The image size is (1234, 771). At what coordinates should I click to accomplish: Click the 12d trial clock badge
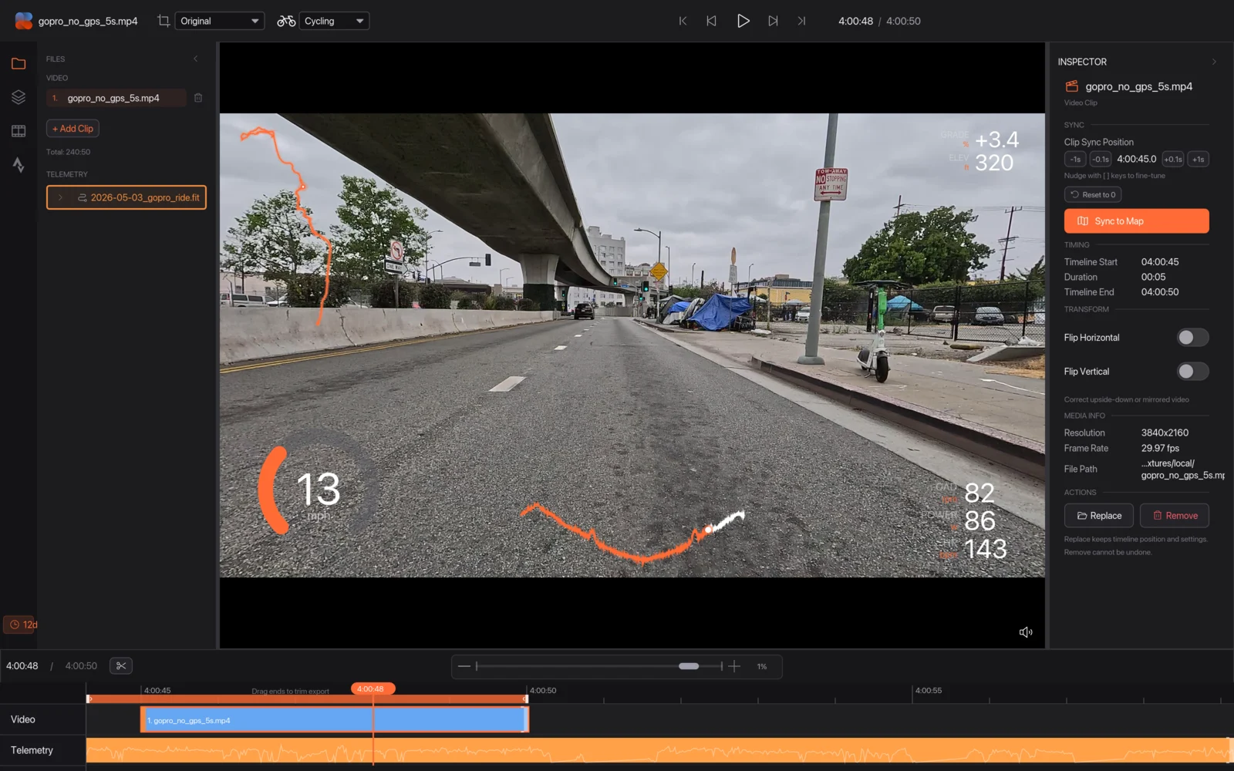pos(21,625)
